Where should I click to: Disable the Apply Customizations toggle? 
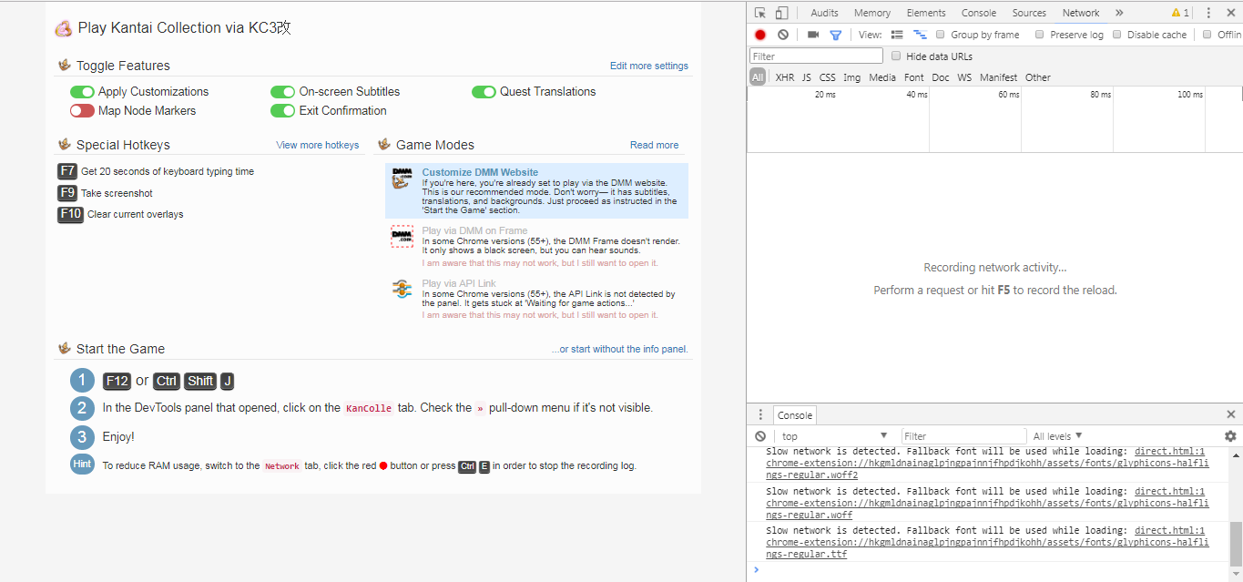pyautogui.click(x=82, y=91)
